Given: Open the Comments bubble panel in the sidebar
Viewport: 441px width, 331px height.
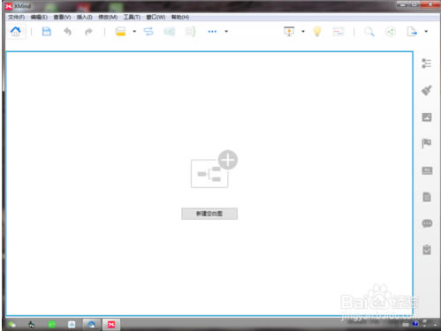Looking at the screenshot, I should (x=427, y=223).
